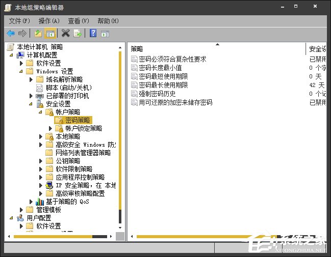Click the details pane horizontal scroll left arrow
The image size is (331, 257).
pos(132,236)
